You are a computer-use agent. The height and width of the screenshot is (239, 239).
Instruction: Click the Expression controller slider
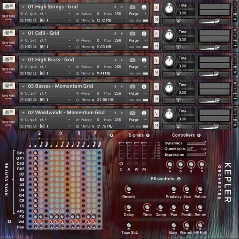[196, 154]
